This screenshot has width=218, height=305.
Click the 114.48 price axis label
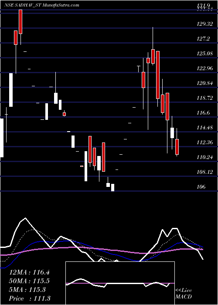tap(205, 128)
